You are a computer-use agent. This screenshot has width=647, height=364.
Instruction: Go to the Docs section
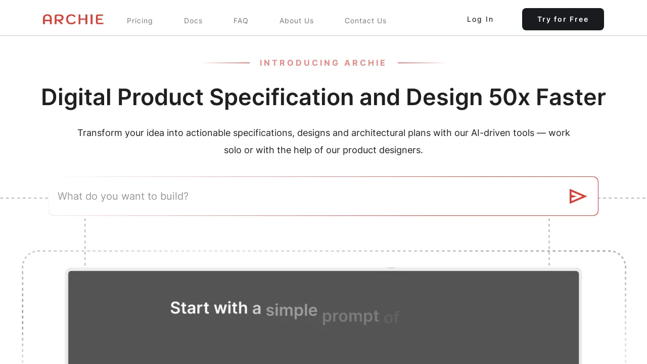pos(193,21)
